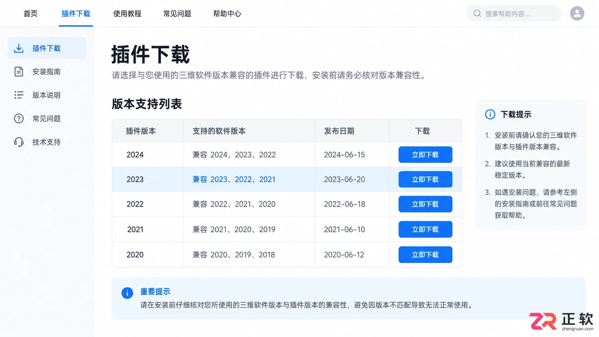
Task: Open the 帮助中心 top menu item
Action: pyautogui.click(x=227, y=14)
